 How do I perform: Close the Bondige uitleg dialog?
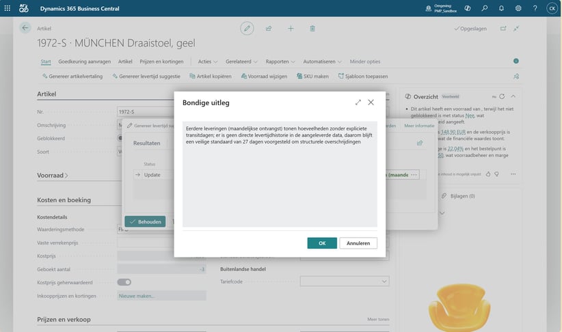(x=371, y=102)
